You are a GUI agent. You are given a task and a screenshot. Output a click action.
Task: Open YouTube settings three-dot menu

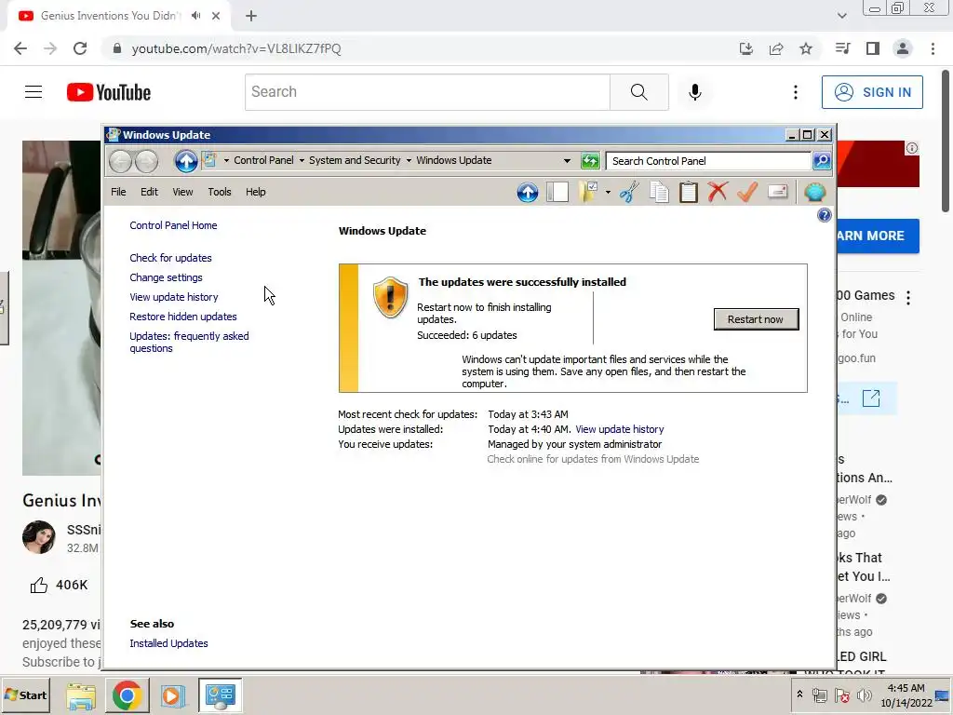[x=795, y=92]
